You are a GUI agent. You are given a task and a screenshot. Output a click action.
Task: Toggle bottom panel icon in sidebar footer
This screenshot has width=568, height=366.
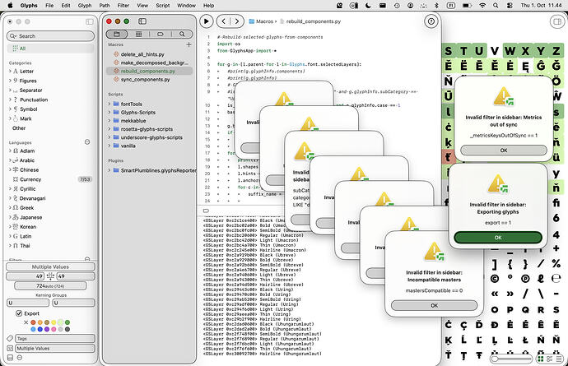[10, 358]
